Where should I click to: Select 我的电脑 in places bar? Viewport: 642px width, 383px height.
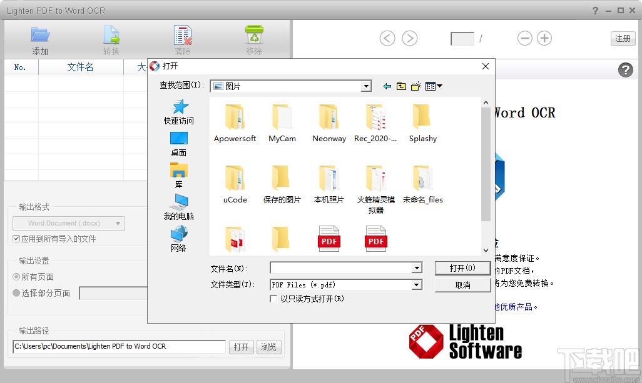179,207
